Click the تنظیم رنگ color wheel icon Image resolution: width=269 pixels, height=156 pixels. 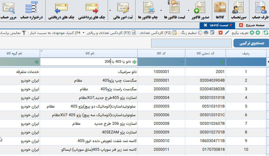click(x=200, y=33)
